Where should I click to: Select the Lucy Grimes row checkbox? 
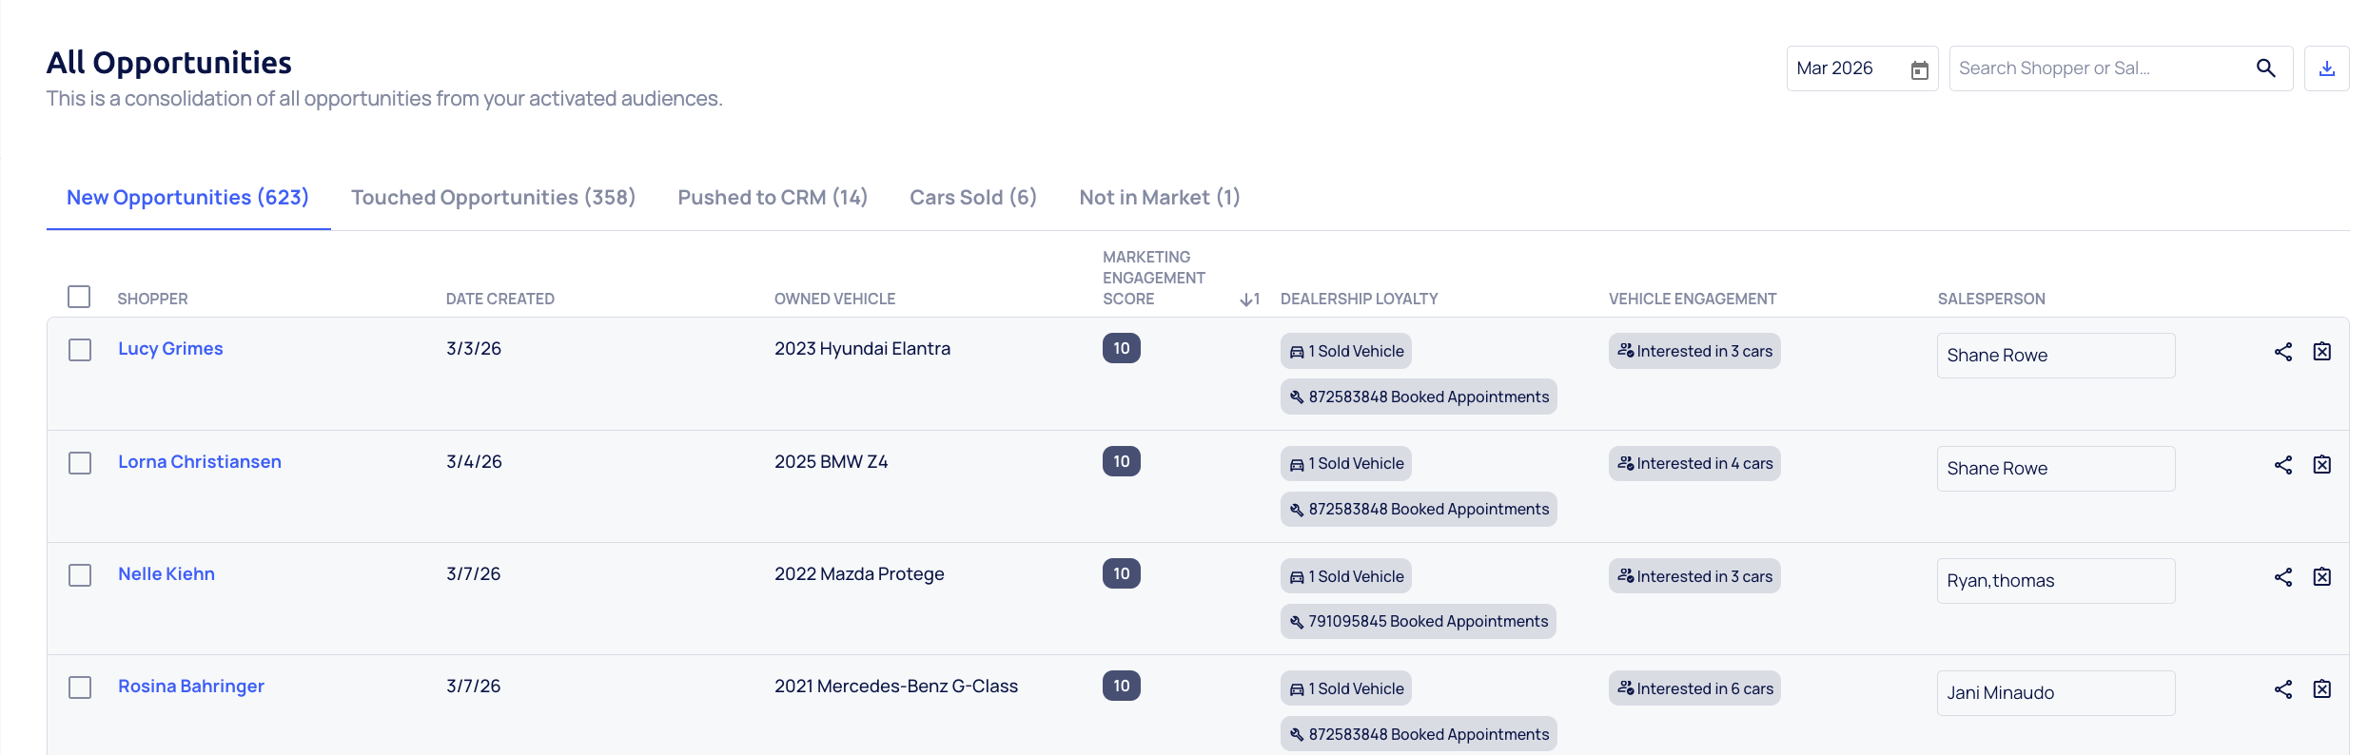pos(80,350)
